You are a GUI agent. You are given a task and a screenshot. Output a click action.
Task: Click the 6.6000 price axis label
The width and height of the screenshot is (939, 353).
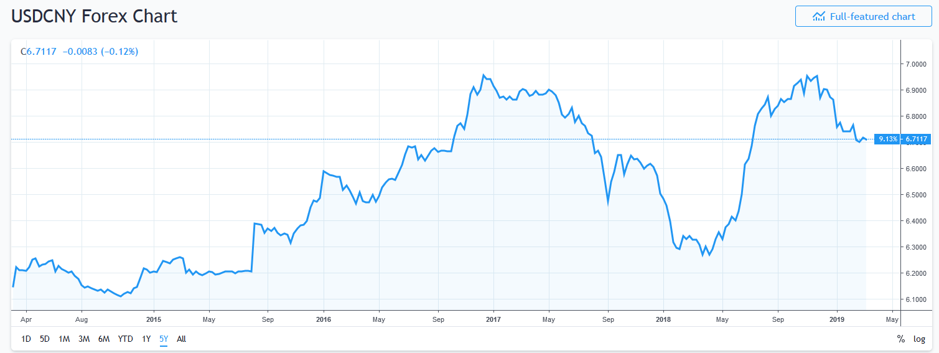917,169
